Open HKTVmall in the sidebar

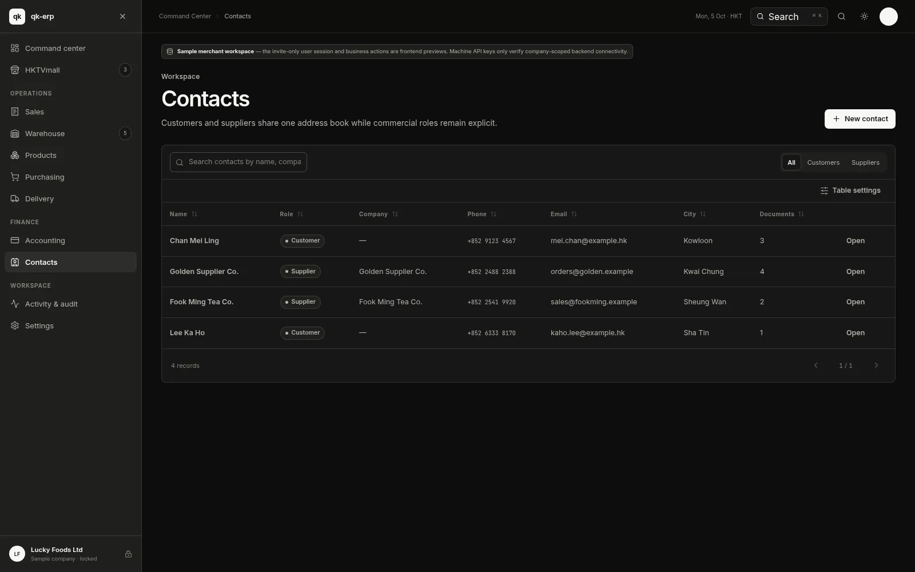(70, 70)
